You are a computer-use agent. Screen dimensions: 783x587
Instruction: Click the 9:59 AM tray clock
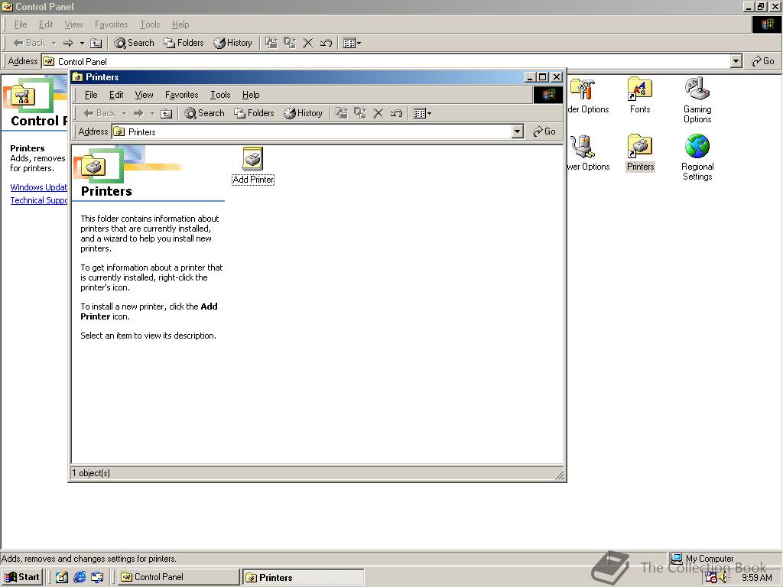pyautogui.click(x=756, y=578)
